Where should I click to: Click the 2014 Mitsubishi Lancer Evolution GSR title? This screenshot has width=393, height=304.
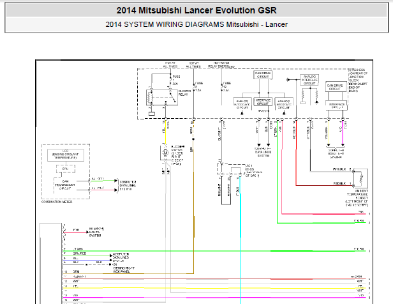point(196,10)
